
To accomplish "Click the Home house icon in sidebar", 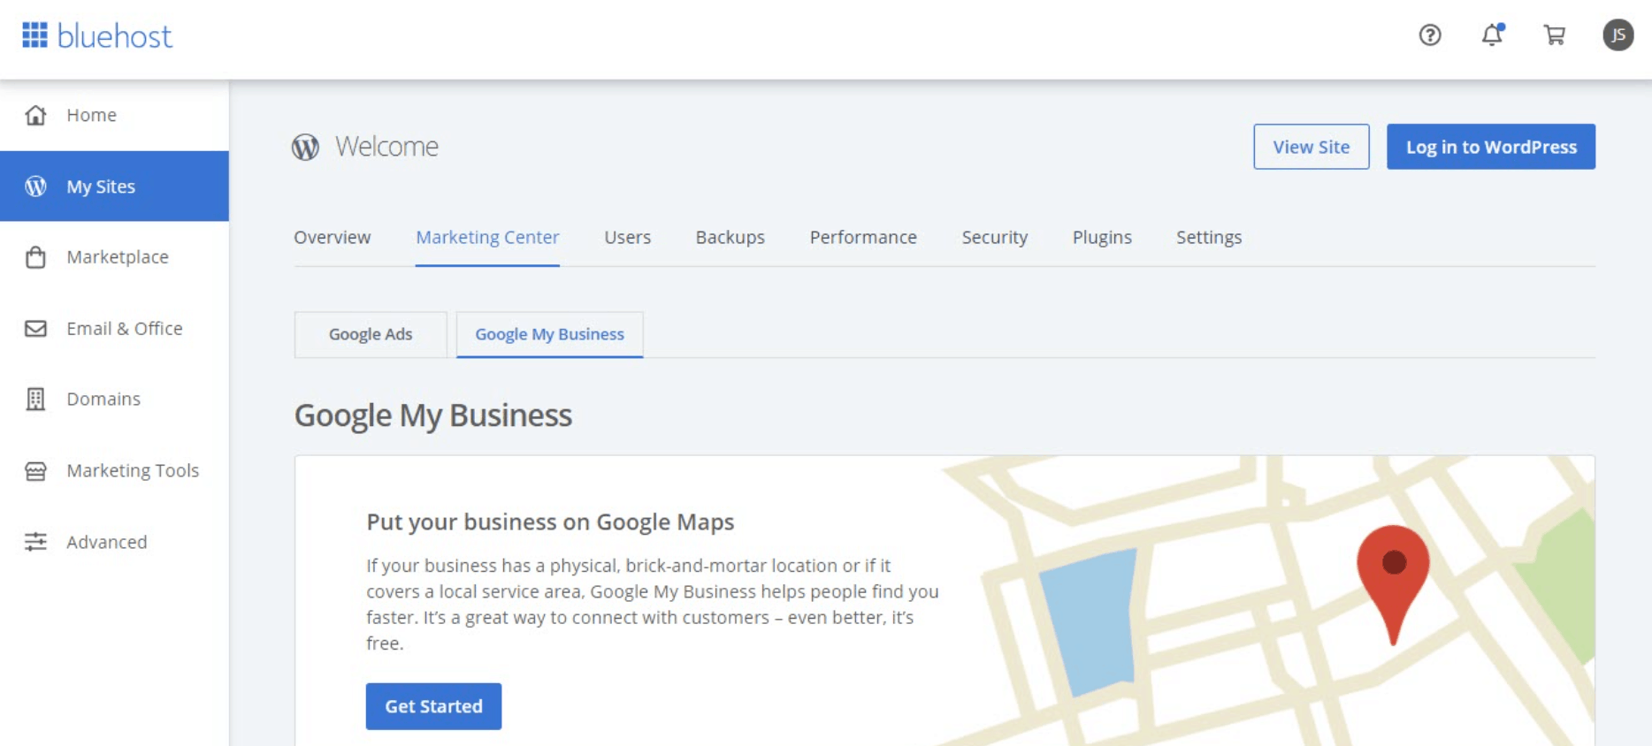I will coord(35,115).
